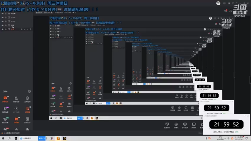Click the green link under the clock
251x141 pixels.
point(237,132)
